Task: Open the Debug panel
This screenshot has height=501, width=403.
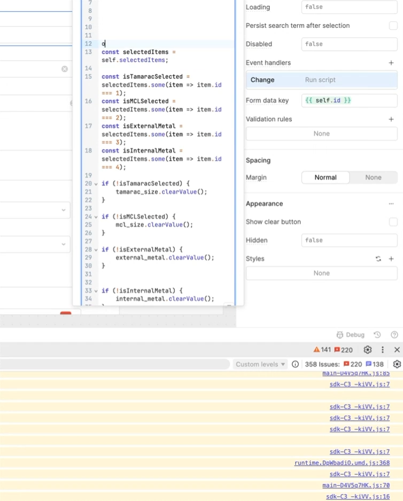Action: (350, 335)
